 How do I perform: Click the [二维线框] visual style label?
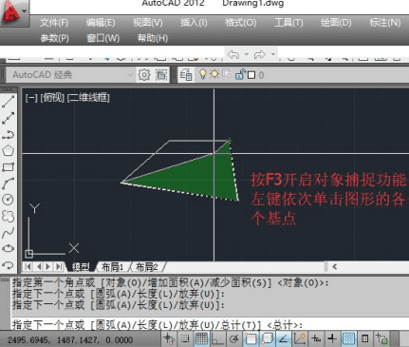[88, 98]
